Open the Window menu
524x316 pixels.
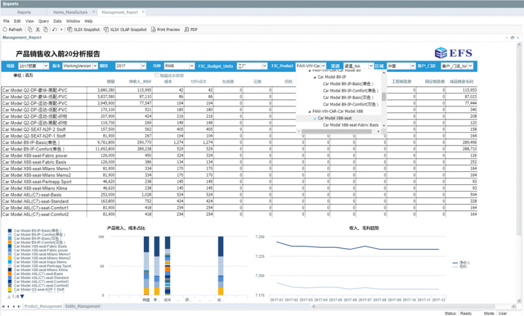73,21
